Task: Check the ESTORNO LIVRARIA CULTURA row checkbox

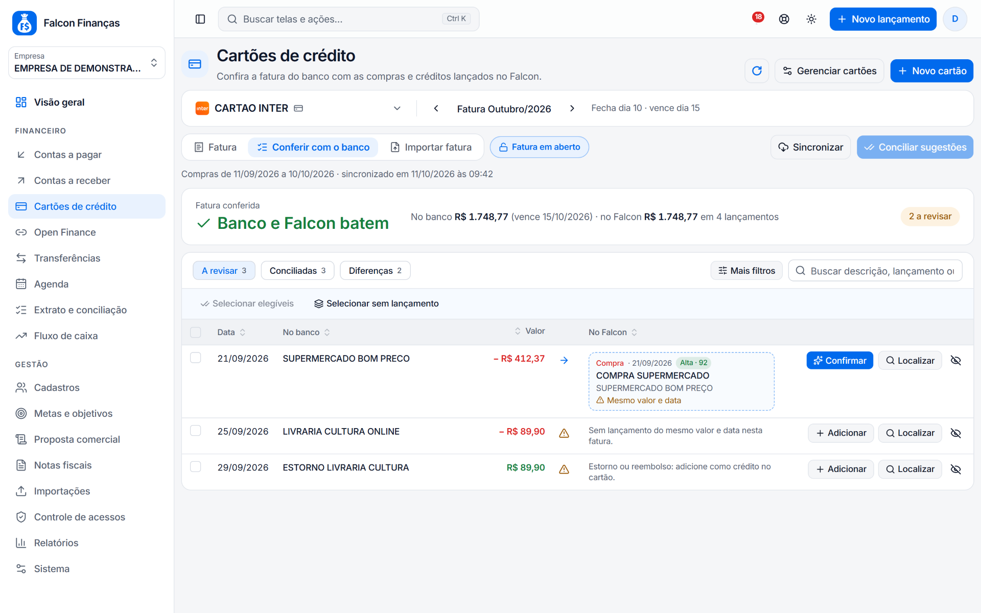Action: [x=195, y=466]
